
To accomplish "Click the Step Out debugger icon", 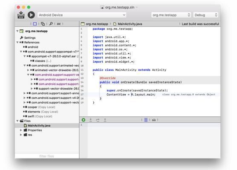I will click(105, 120).
